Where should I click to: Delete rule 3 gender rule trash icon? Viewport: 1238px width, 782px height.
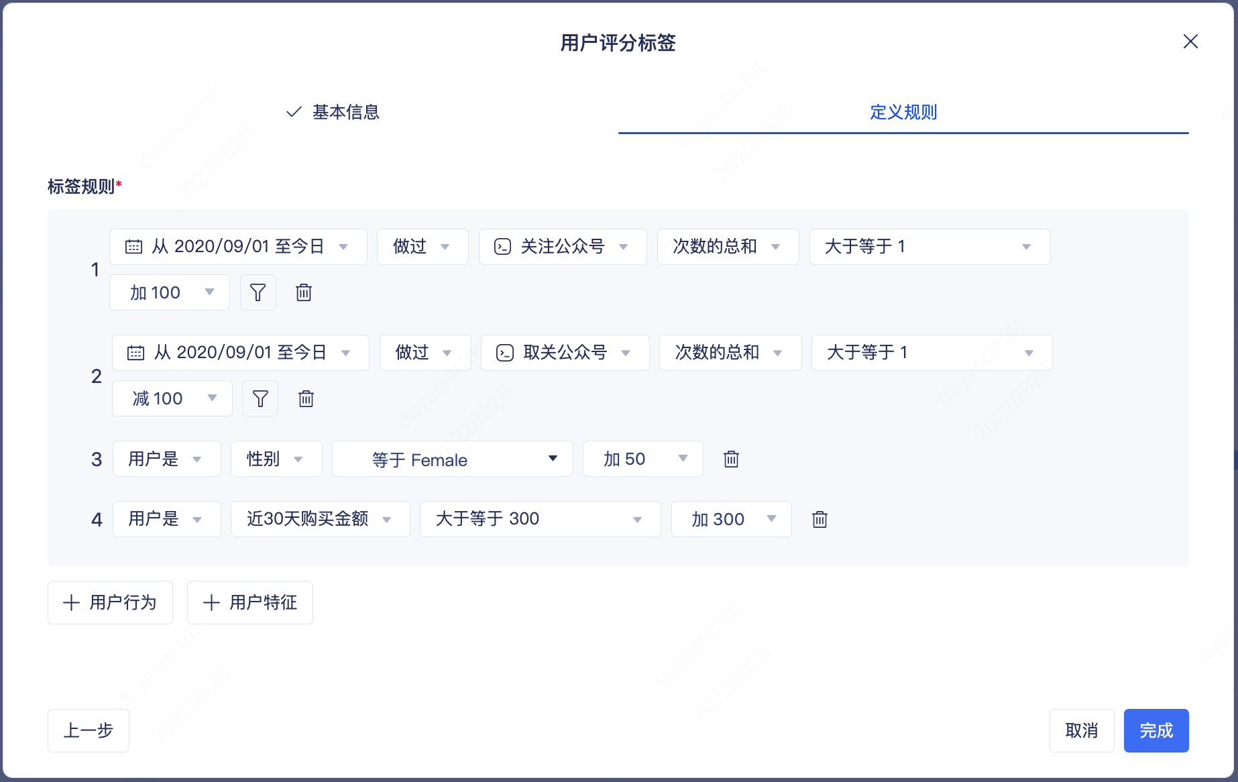tap(731, 459)
